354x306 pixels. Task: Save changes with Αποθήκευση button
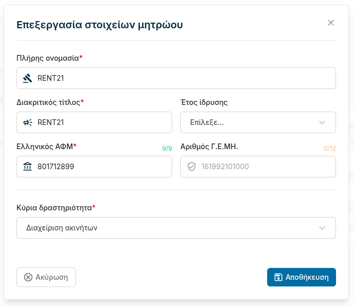coord(302,277)
